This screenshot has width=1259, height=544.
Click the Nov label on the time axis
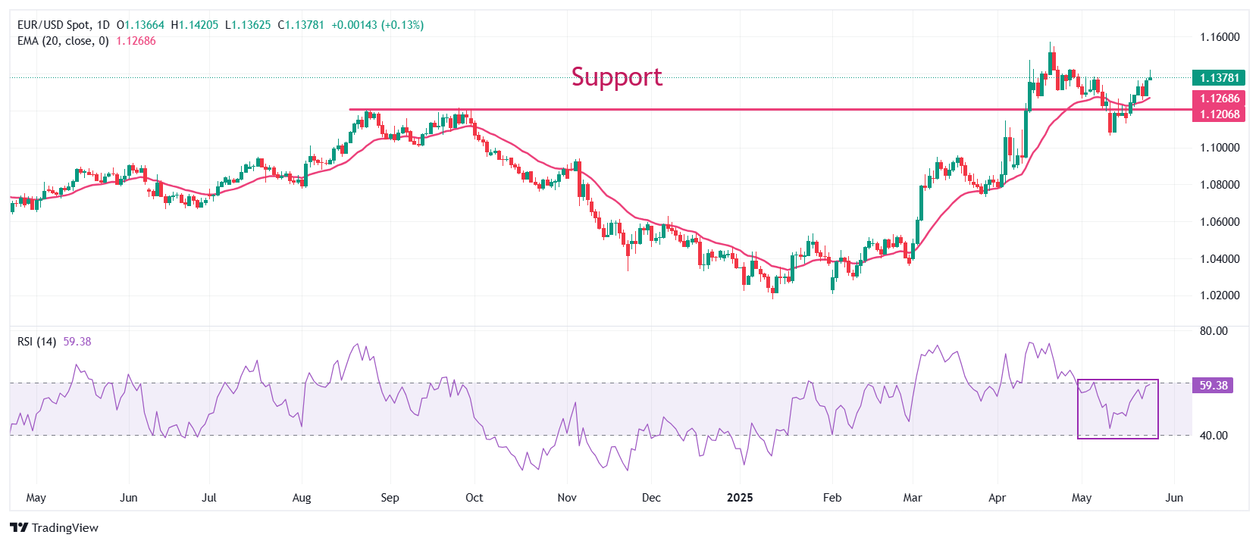click(x=567, y=498)
